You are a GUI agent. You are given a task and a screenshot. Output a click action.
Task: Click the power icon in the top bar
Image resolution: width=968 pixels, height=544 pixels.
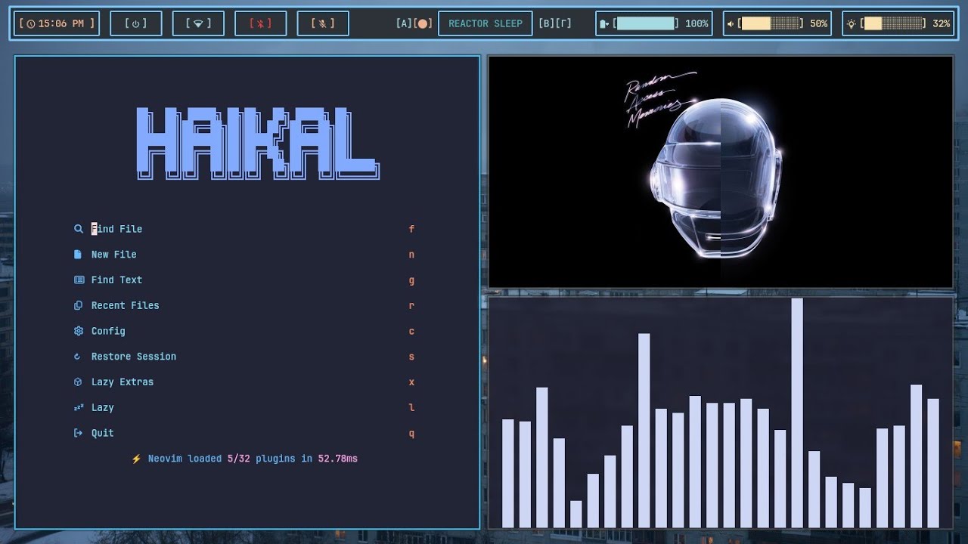(135, 23)
